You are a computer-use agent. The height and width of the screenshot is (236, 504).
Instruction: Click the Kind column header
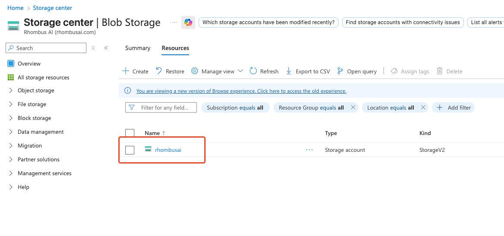[425, 133]
